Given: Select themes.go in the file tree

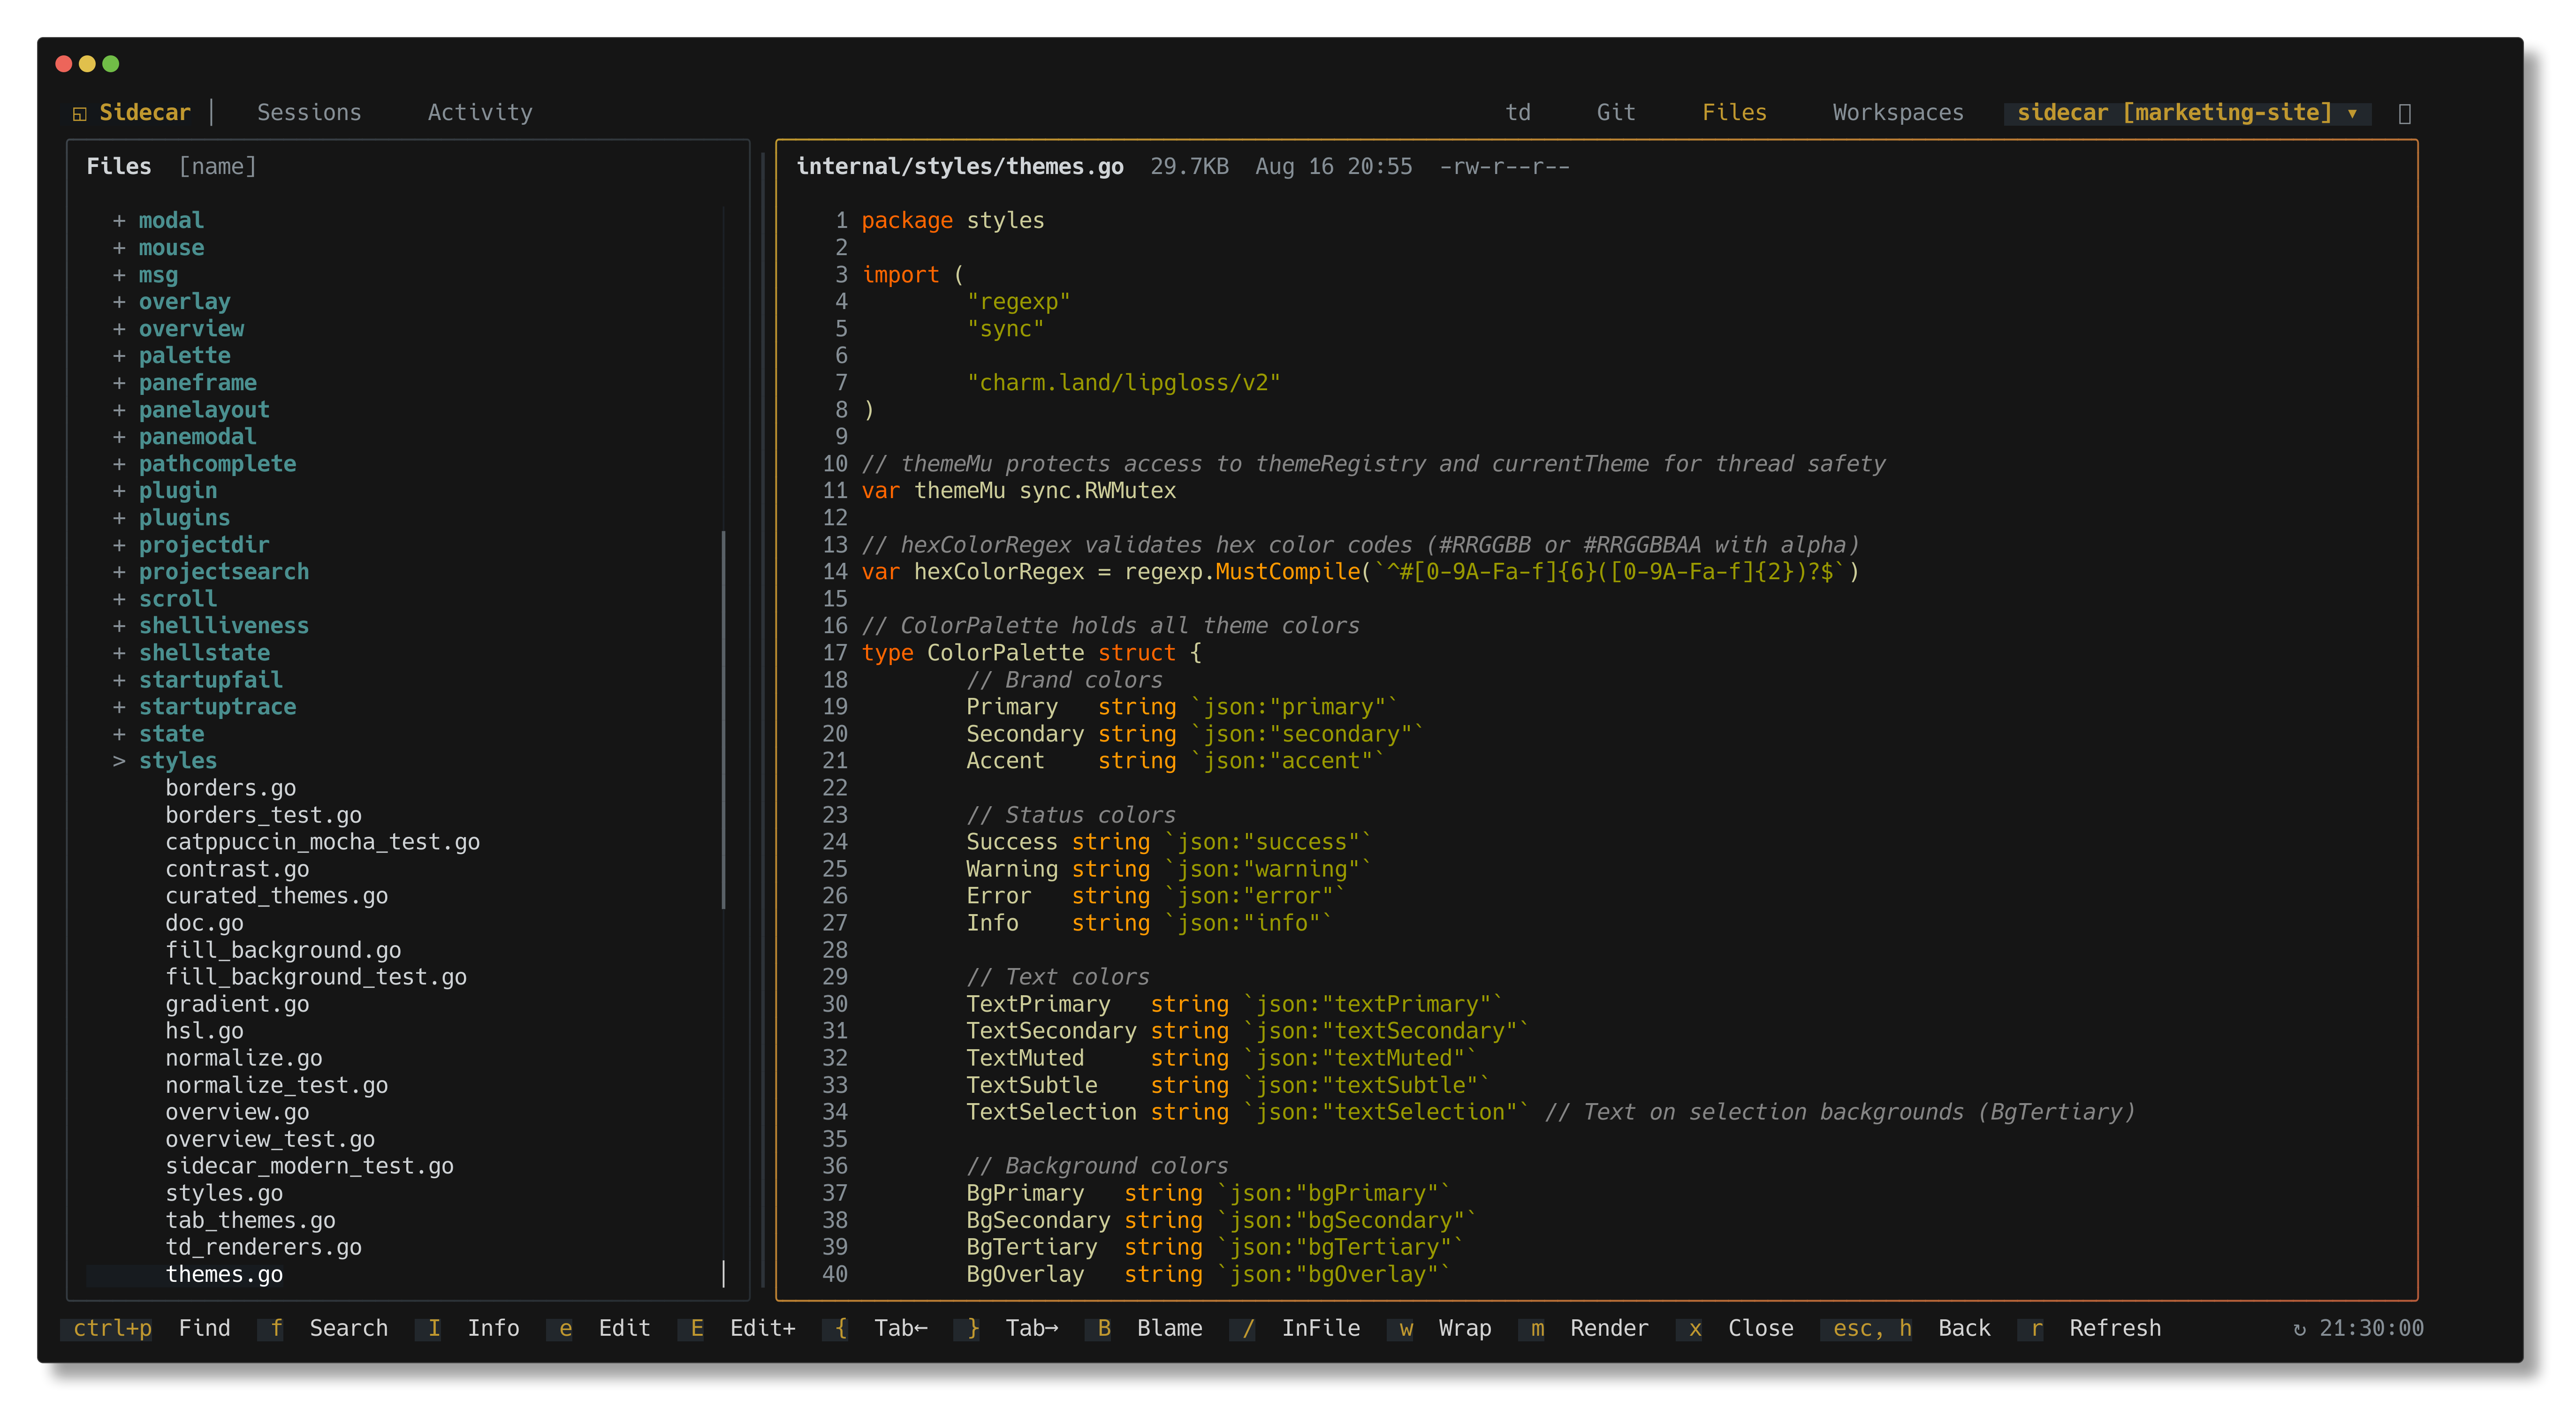Looking at the screenshot, I should coord(224,1274).
